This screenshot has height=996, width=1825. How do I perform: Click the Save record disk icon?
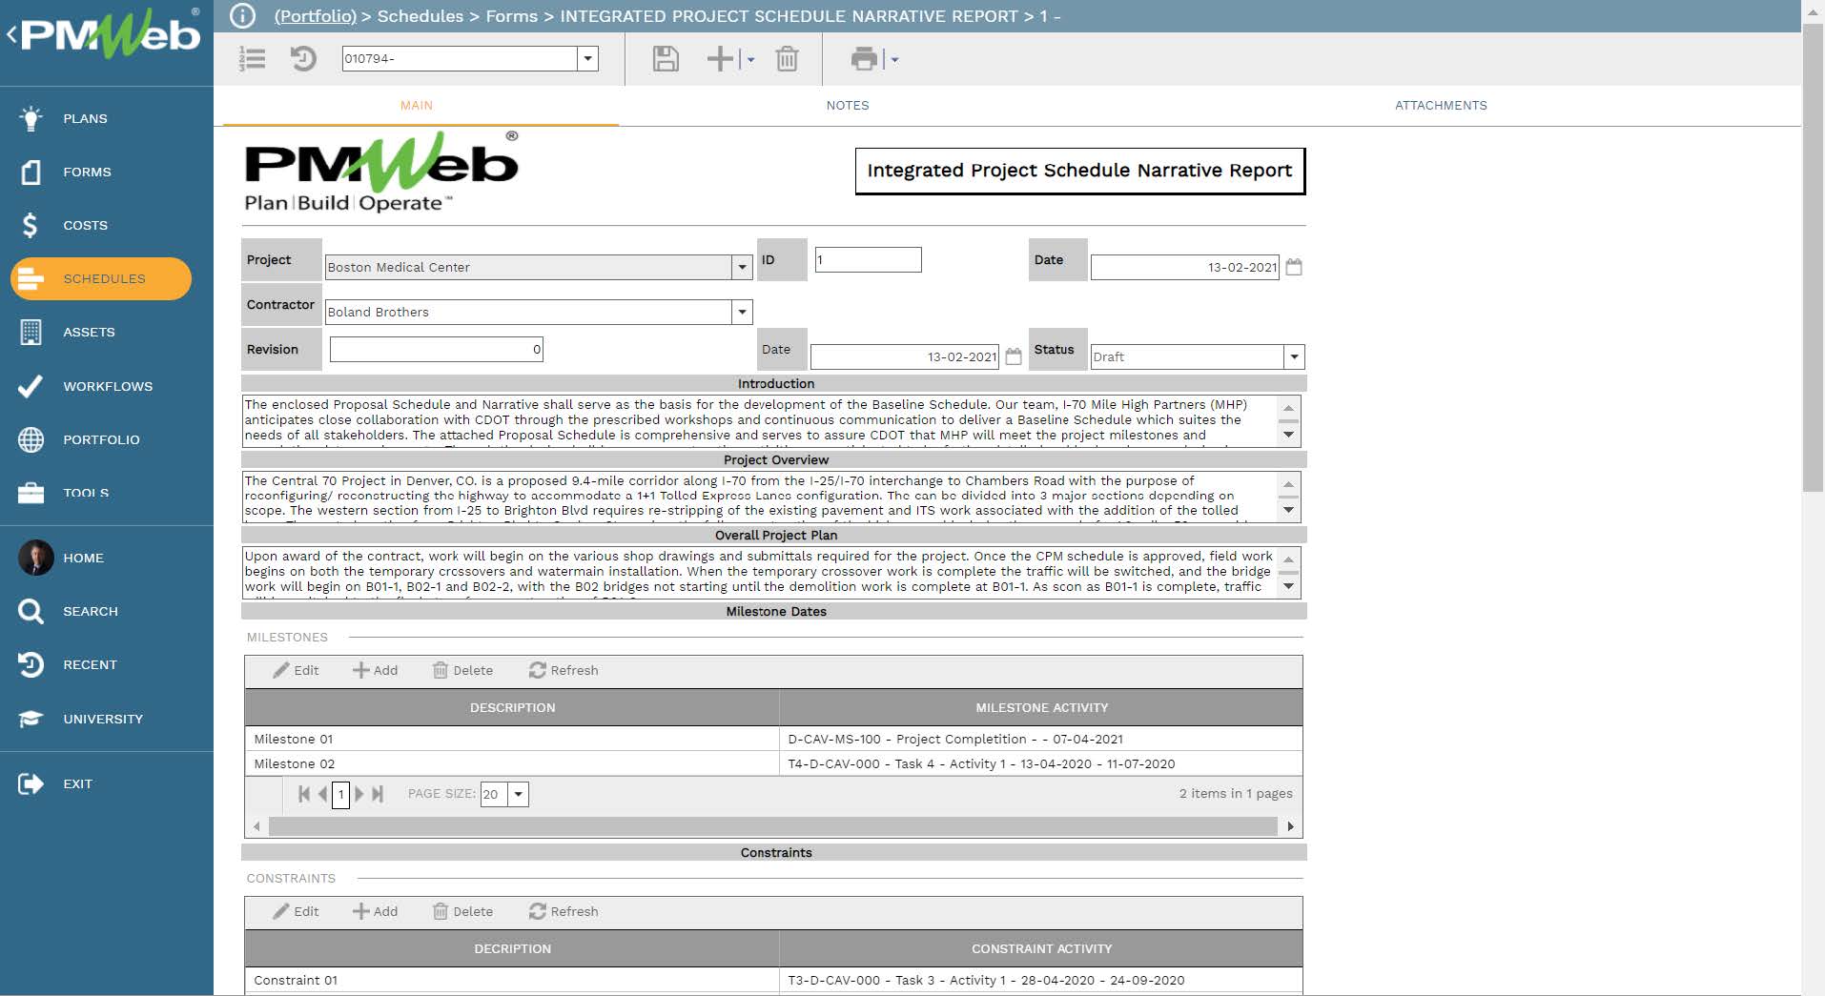point(666,59)
